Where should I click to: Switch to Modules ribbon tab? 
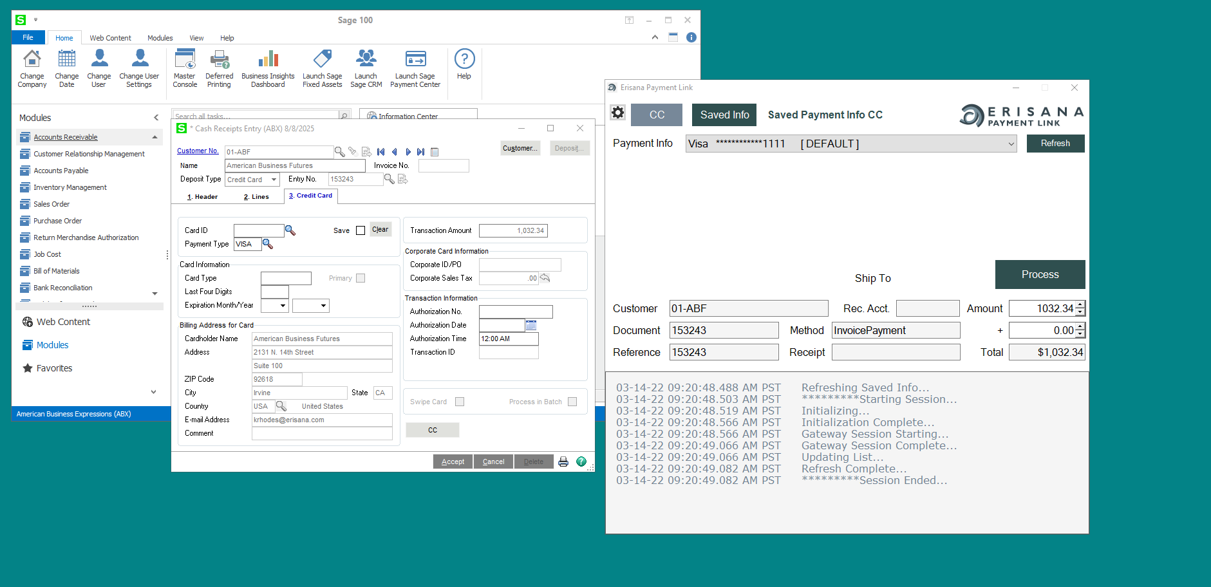click(x=160, y=38)
